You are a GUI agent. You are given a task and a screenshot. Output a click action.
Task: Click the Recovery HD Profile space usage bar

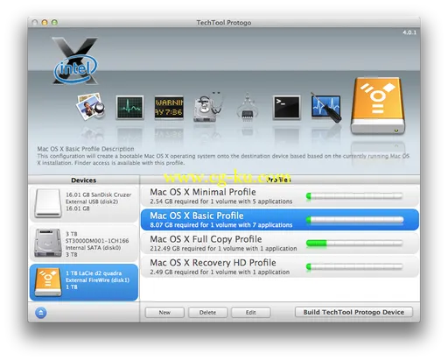point(354,266)
